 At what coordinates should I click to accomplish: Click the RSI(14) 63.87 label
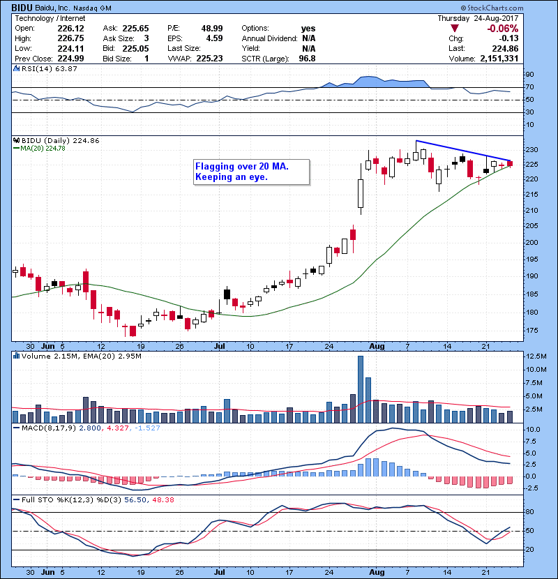tap(49, 68)
